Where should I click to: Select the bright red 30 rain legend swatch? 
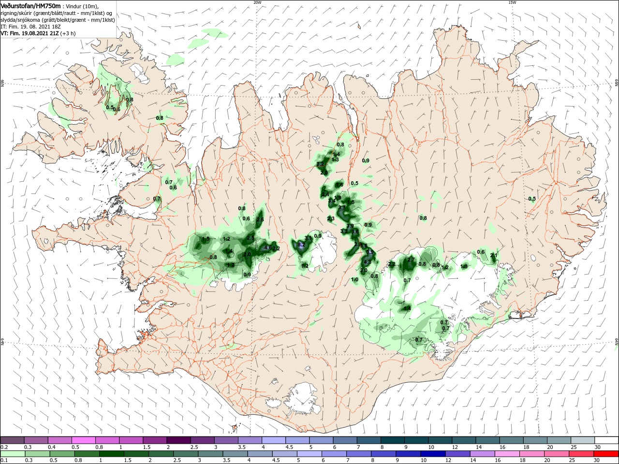coord(606,454)
